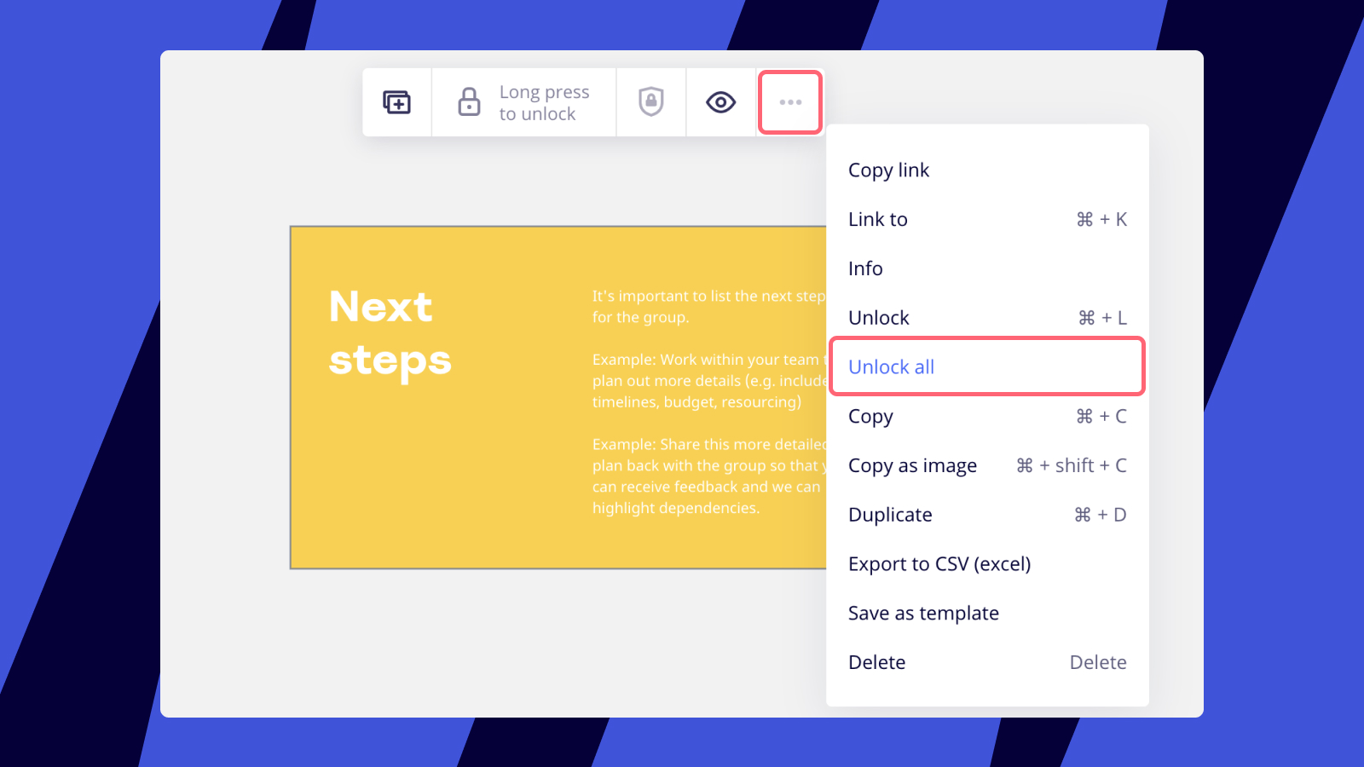
Task: Select 'Save as template' option
Action: pyautogui.click(x=923, y=614)
